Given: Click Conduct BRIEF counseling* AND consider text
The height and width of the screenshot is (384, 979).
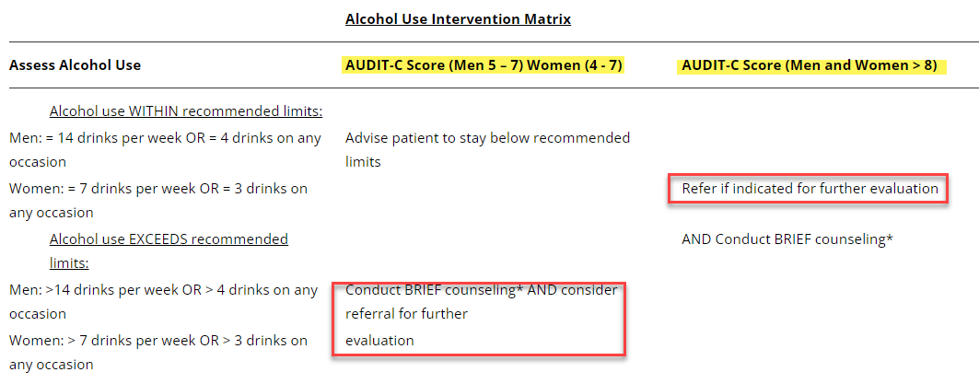Looking at the screenshot, I should [x=481, y=290].
